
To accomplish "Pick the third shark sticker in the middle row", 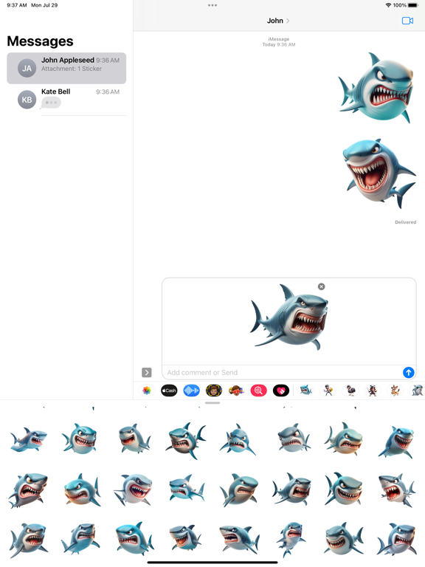I will point(134,489).
